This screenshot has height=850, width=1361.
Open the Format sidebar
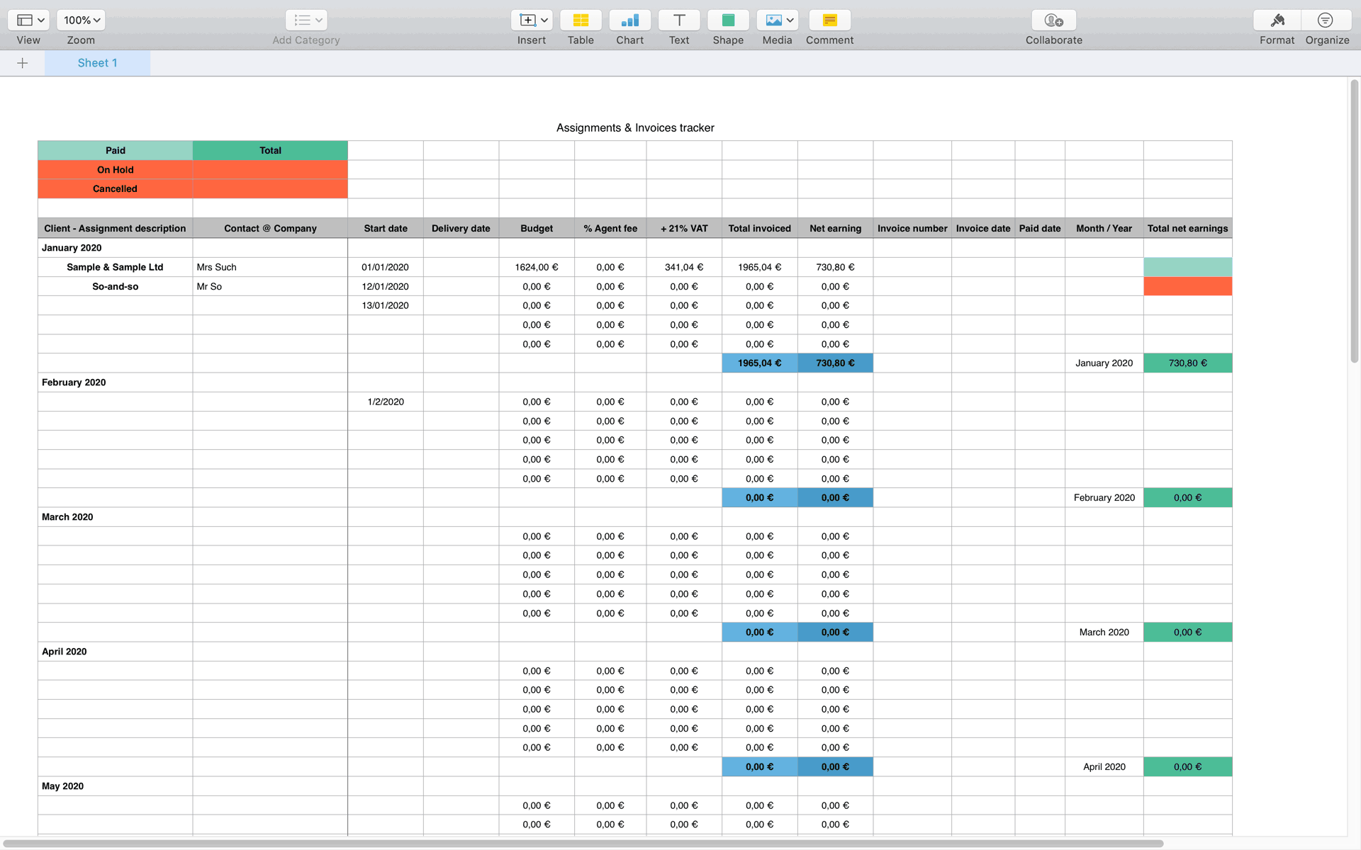coord(1277,21)
